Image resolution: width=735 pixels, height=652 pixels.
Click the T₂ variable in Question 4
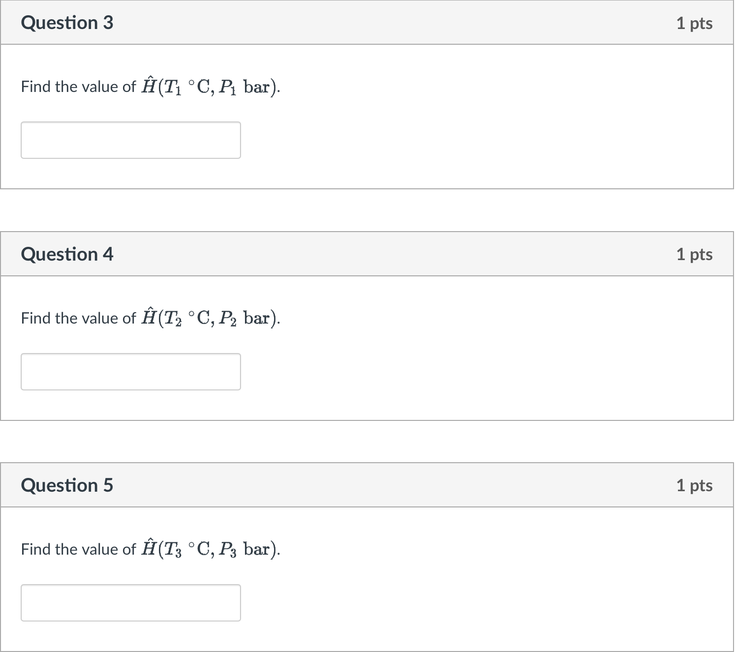pos(172,319)
